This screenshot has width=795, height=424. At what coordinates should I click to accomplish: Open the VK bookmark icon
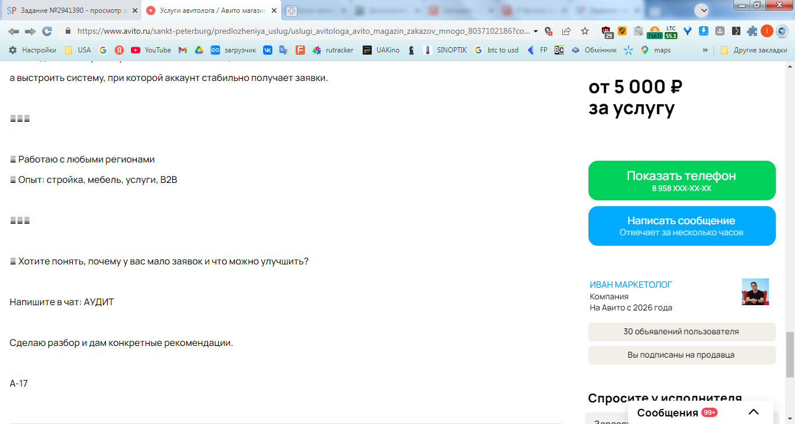pyautogui.click(x=268, y=50)
